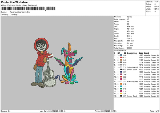Select 'Natural White' in stop row 6
Screen dimensions: 160x113
point(133,67)
